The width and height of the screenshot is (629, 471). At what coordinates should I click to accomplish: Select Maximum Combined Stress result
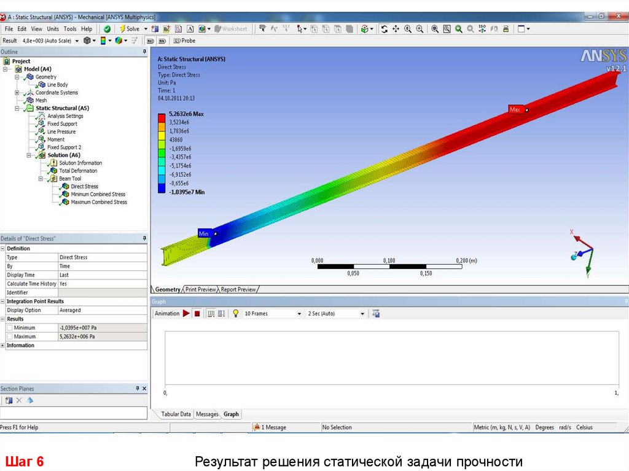99,202
